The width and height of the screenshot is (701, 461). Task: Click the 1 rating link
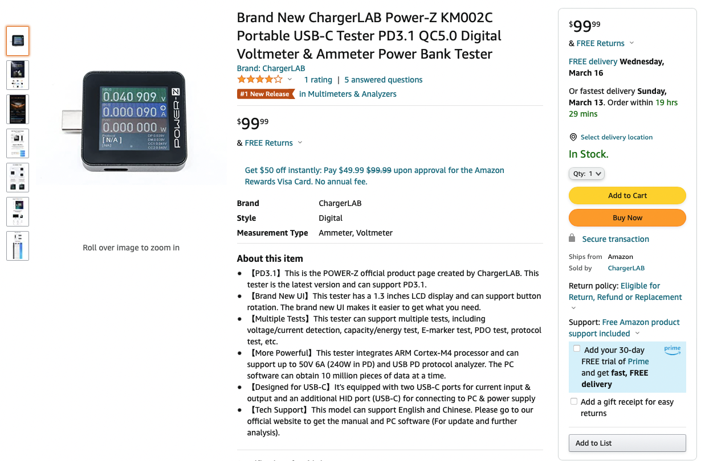(x=318, y=80)
